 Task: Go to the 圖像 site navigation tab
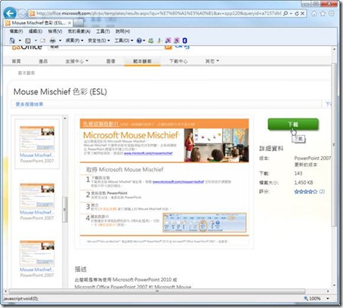(x=111, y=61)
